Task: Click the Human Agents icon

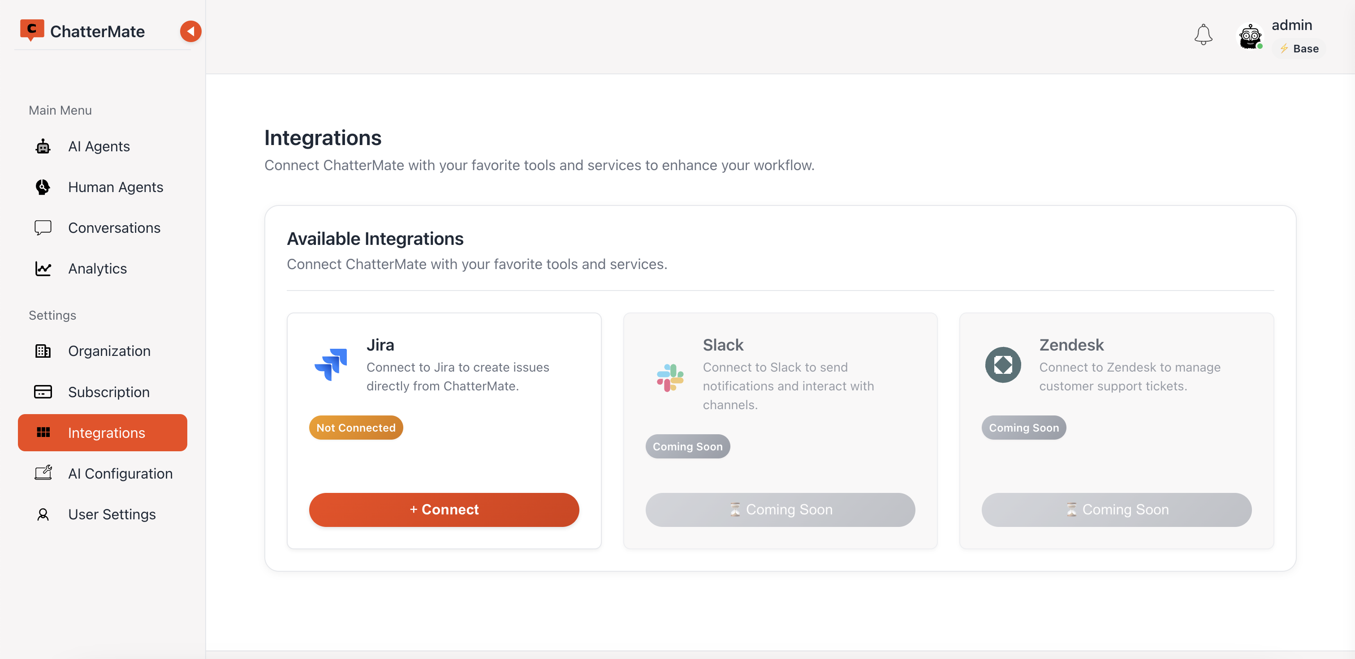Action: pyautogui.click(x=43, y=187)
